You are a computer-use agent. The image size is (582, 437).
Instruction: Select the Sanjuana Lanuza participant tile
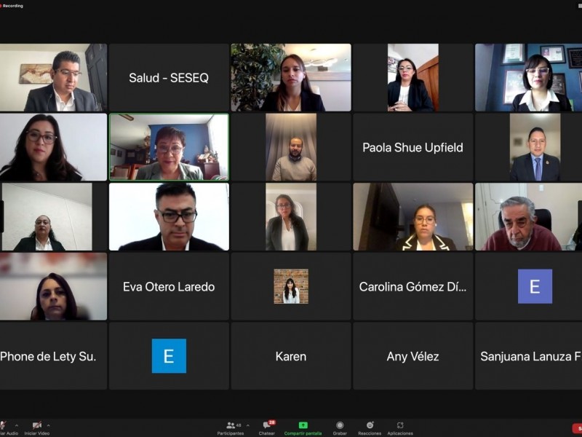coord(529,356)
